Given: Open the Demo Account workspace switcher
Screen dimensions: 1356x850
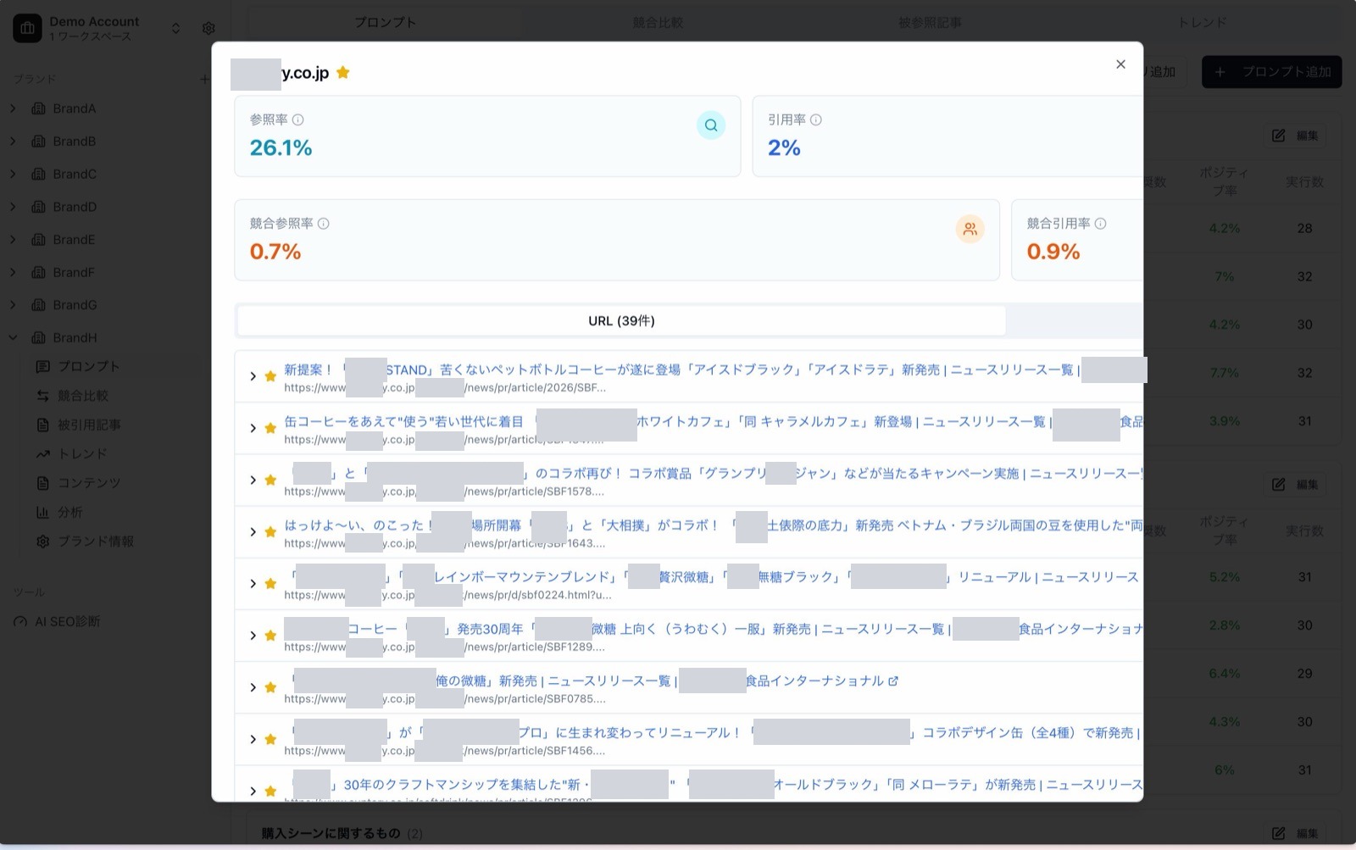Looking at the screenshot, I should click(x=175, y=28).
